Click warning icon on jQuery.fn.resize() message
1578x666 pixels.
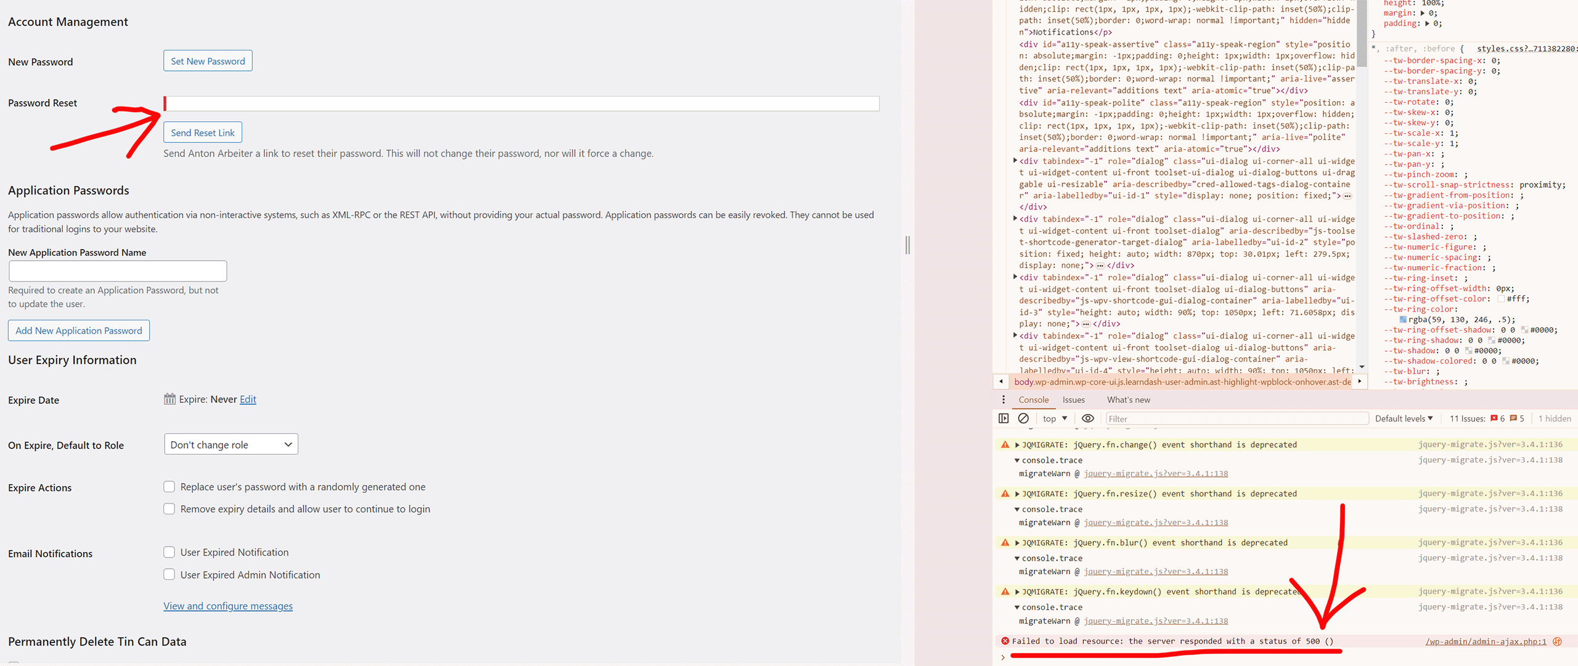click(x=1005, y=493)
